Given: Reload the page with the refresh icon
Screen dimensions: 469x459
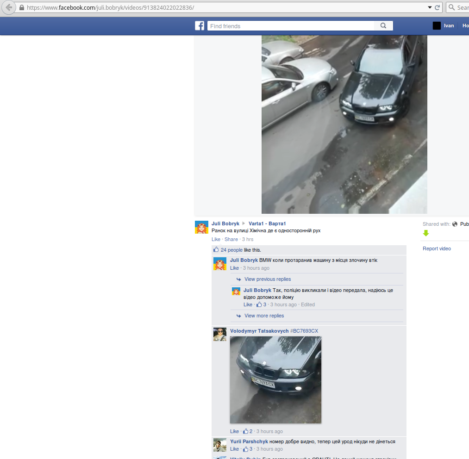Looking at the screenshot, I should (438, 7).
